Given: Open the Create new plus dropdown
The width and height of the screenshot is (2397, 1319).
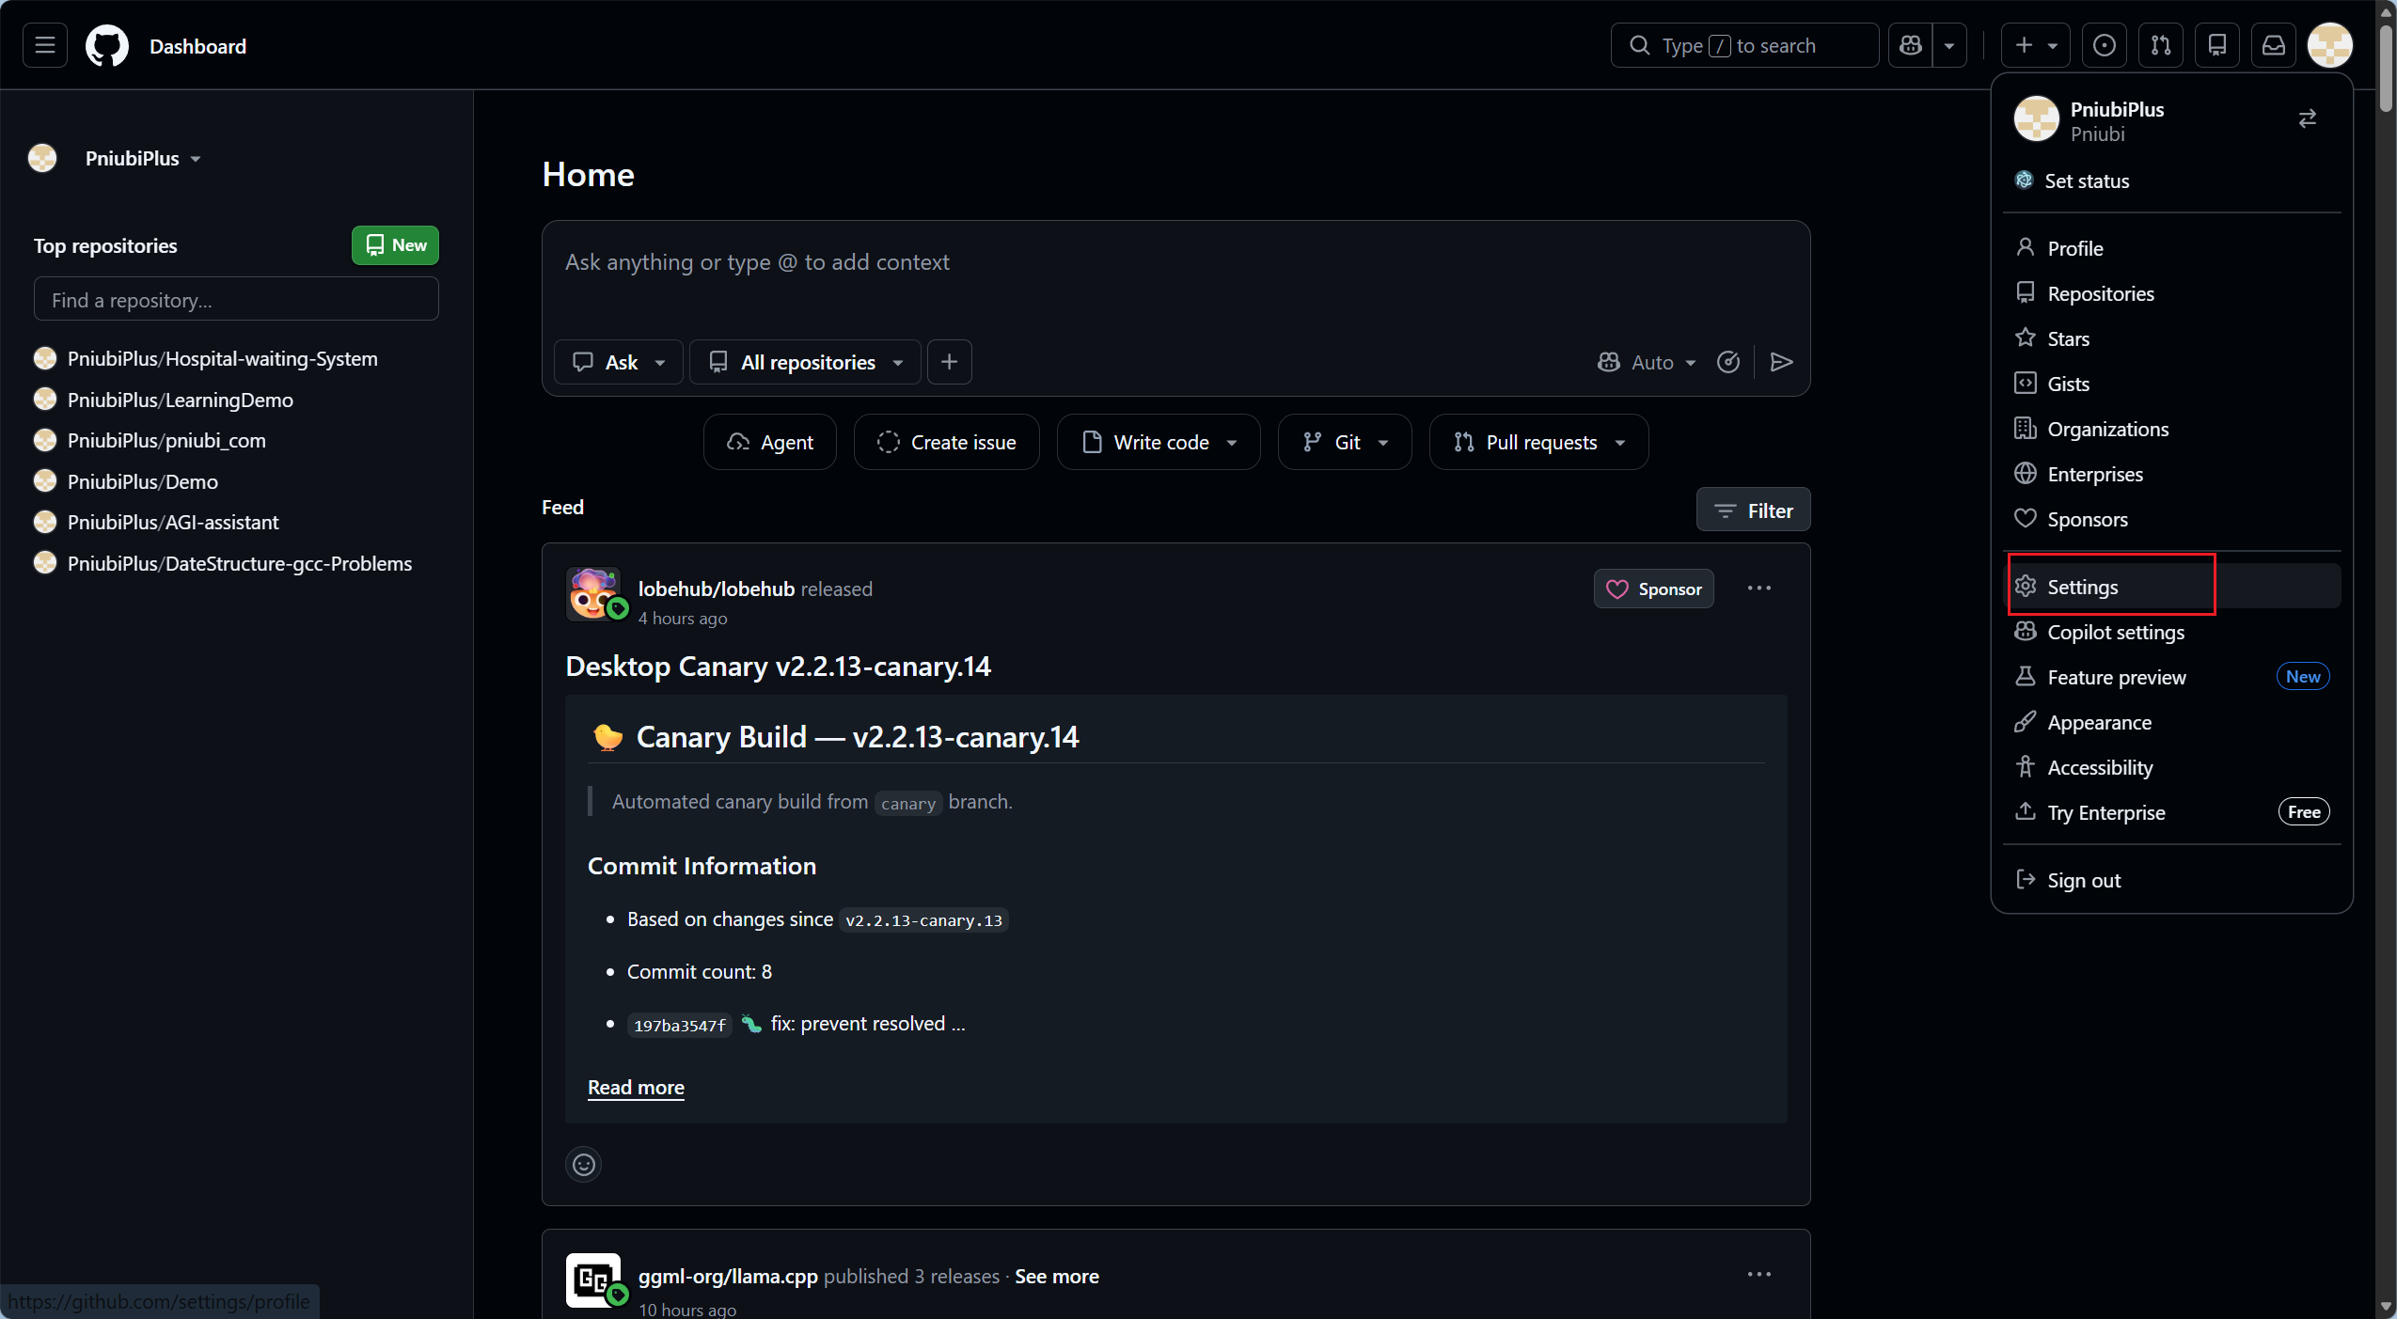Looking at the screenshot, I should click(2036, 45).
